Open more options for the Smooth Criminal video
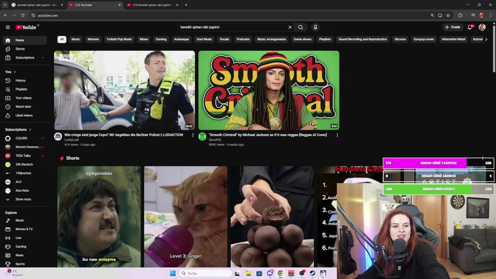The image size is (496, 279). pos(337,135)
